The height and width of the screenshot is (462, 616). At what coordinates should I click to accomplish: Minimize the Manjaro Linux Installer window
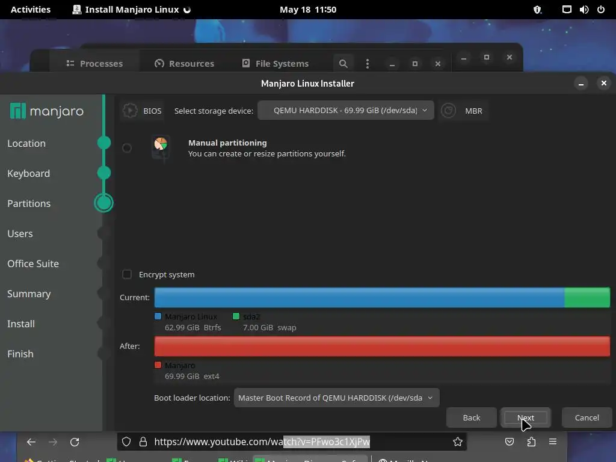tap(581, 83)
